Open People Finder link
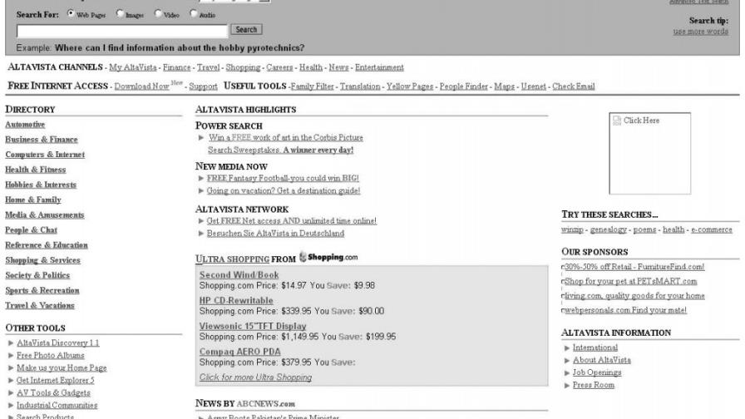 click(464, 86)
